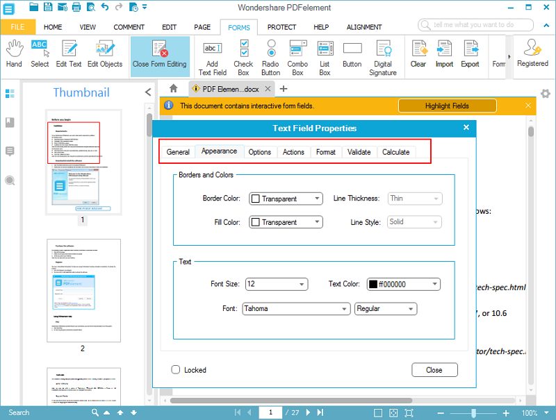
Task: Clear form data with Clear tool
Action: click(418, 53)
